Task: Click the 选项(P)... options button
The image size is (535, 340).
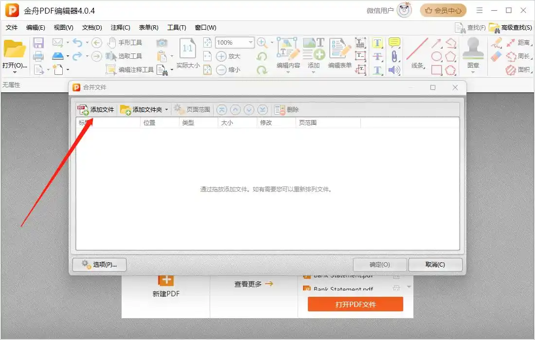Action: tap(99, 265)
